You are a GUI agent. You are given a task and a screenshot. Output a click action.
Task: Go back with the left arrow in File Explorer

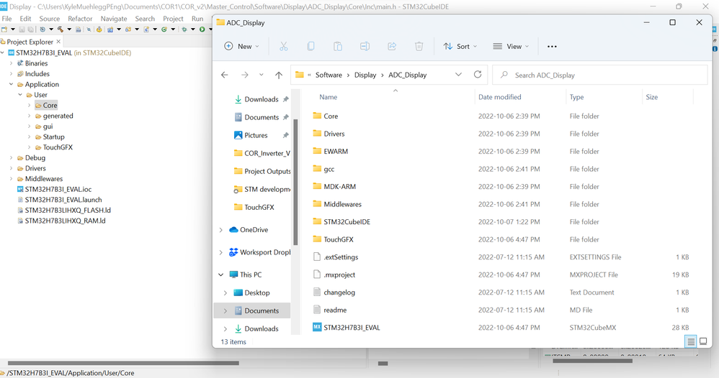click(224, 75)
